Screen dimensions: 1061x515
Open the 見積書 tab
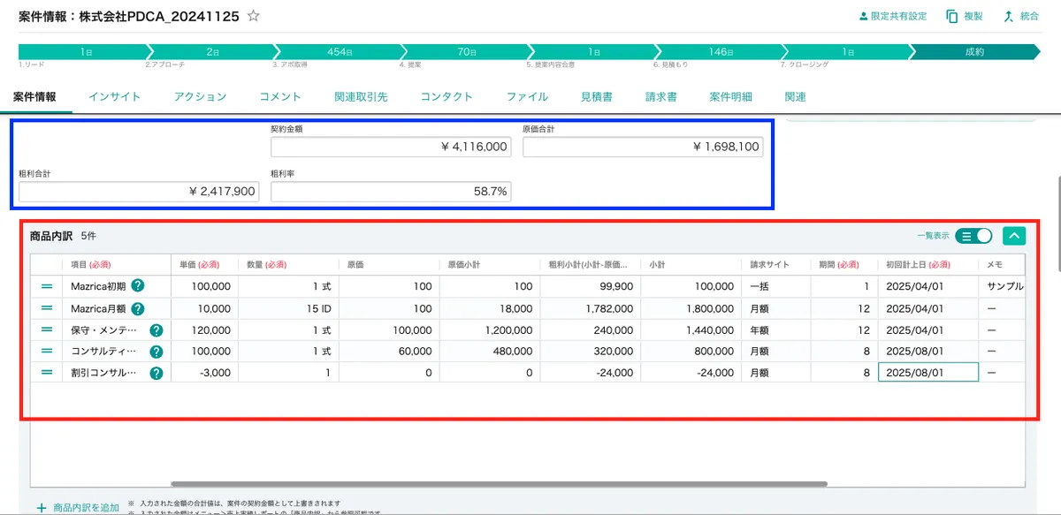[x=596, y=96]
